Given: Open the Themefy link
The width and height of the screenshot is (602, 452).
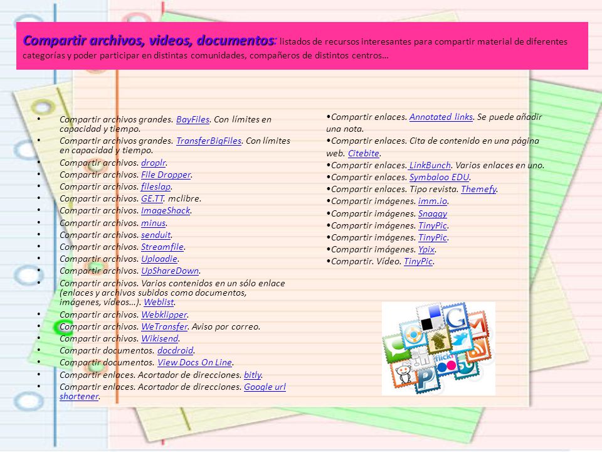Looking at the screenshot, I should [478, 189].
